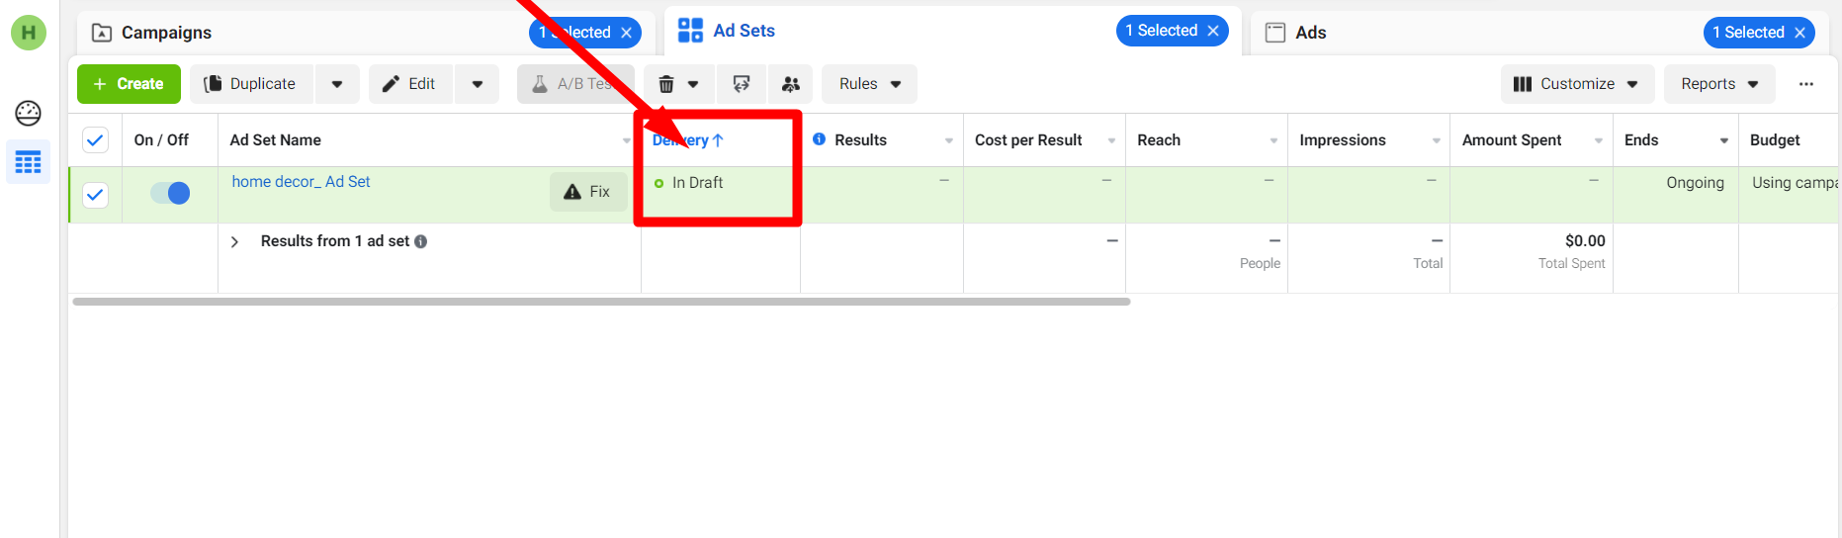Switch to the Ads tab
Image resolution: width=1842 pixels, height=538 pixels.
(1310, 33)
